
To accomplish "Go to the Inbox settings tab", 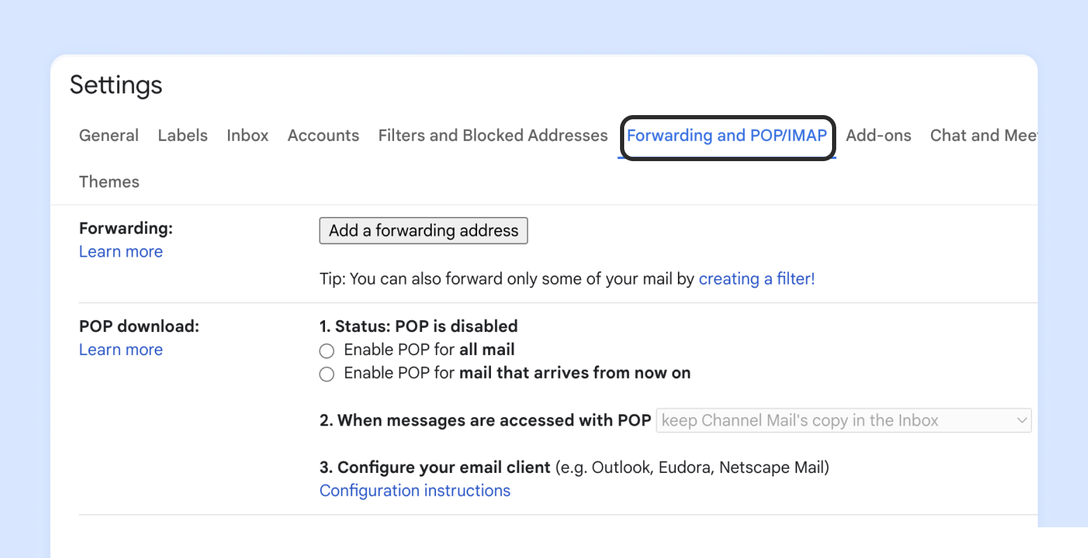I will coord(248,135).
